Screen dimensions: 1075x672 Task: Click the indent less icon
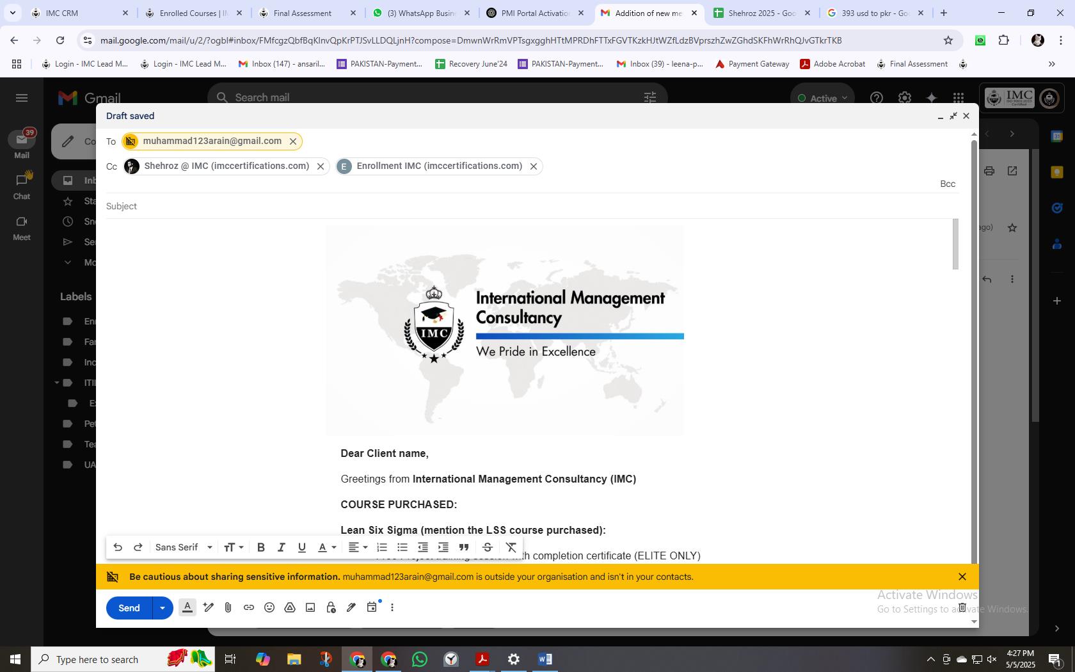coord(423,547)
